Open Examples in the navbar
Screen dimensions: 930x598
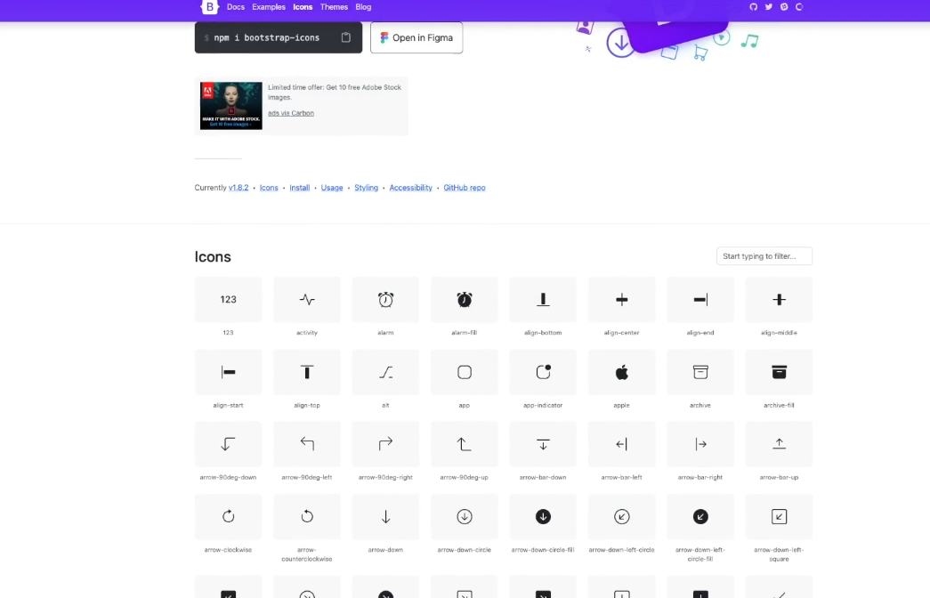269,7
